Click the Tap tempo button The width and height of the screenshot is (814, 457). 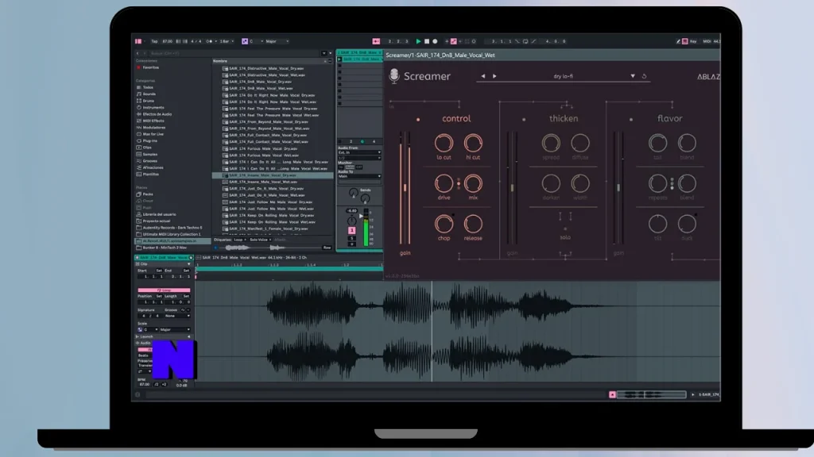(x=154, y=41)
